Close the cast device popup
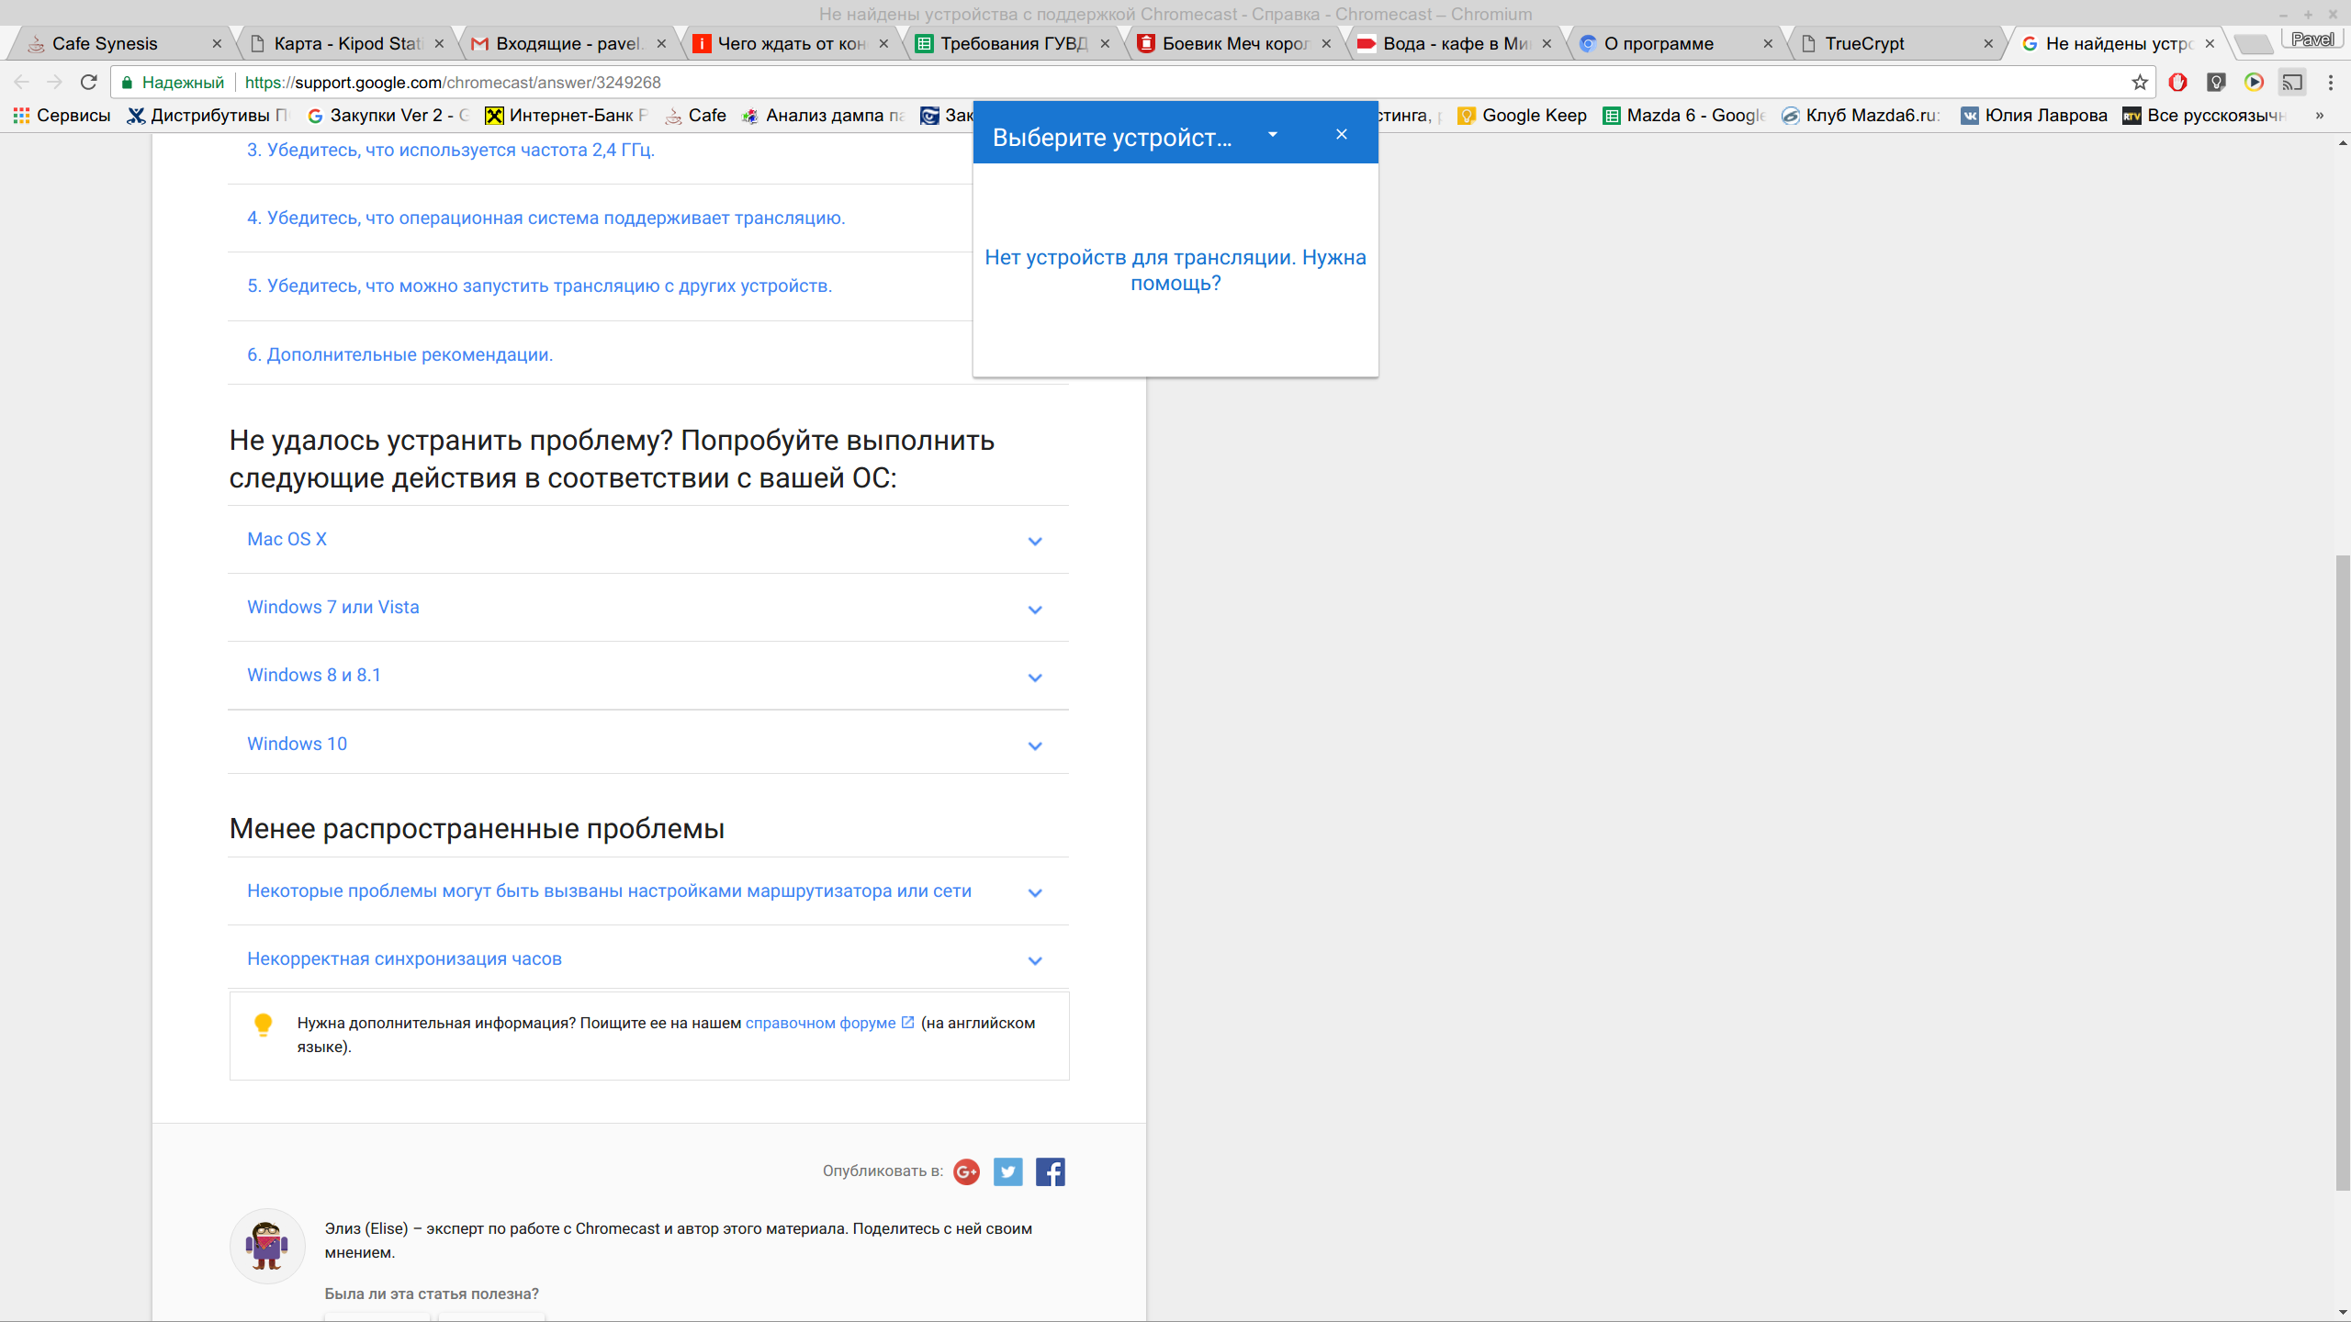The width and height of the screenshot is (2351, 1322). [1341, 134]
